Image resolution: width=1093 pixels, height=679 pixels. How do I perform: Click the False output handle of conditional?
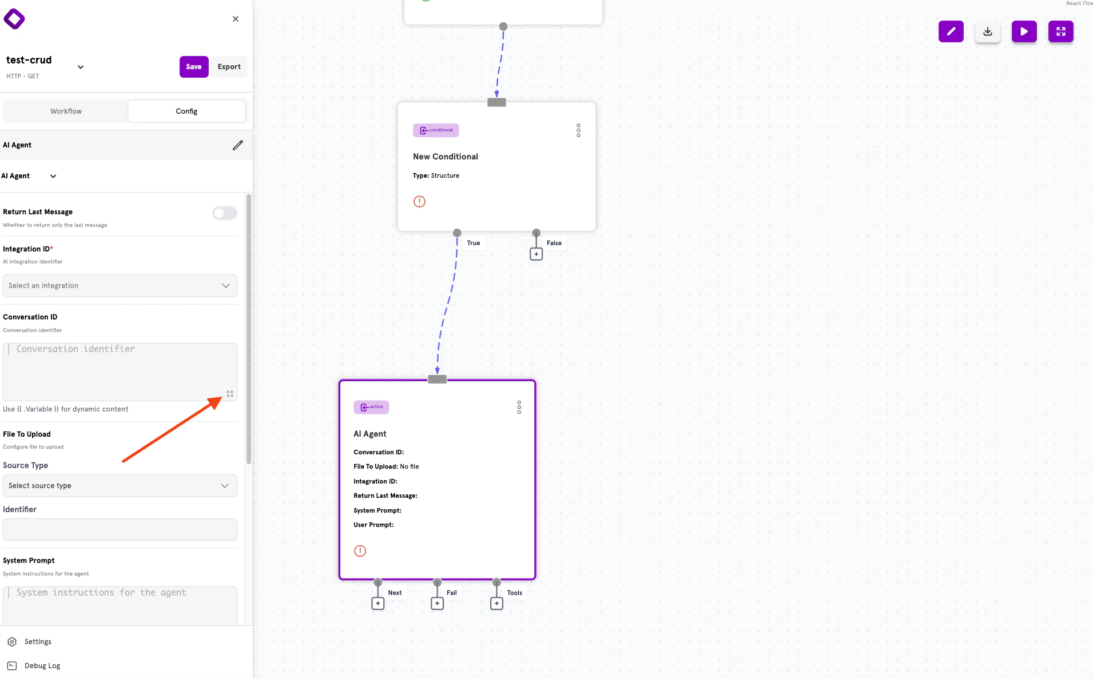(536, 233)
